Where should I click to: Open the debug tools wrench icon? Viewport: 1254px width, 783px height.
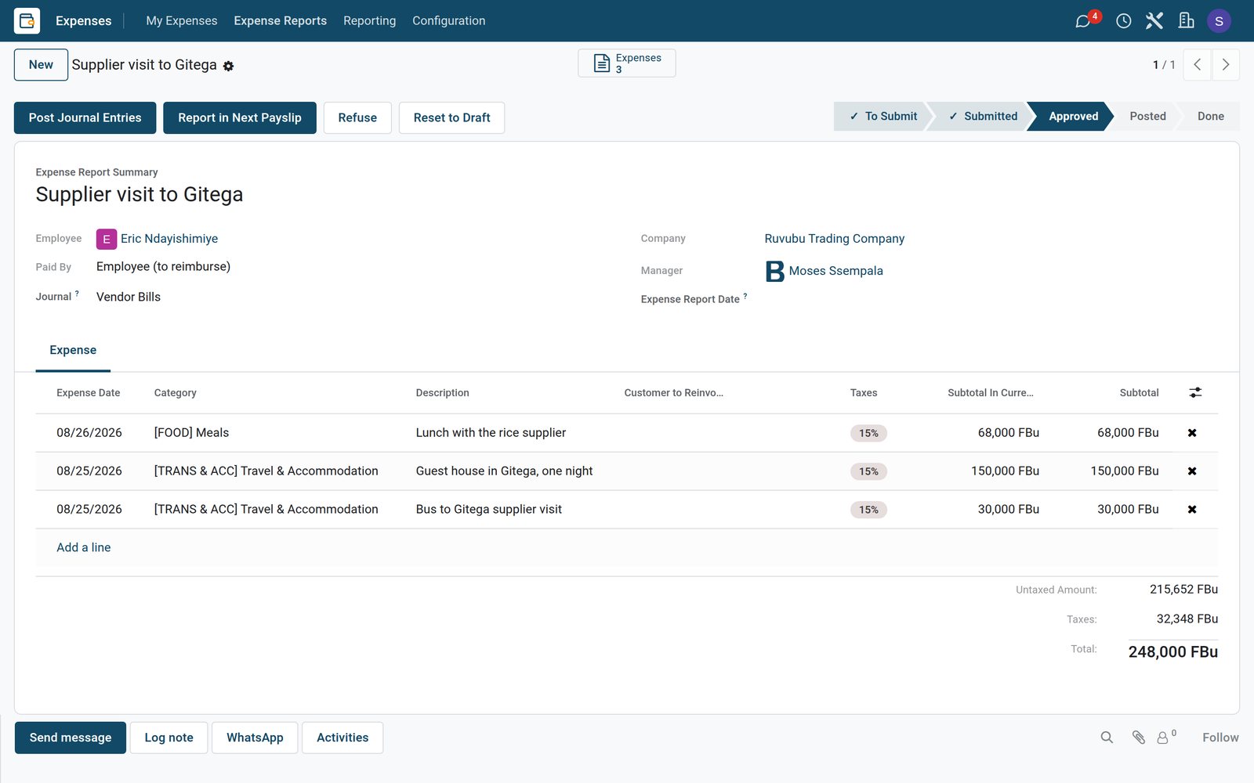click(1154, 21)
